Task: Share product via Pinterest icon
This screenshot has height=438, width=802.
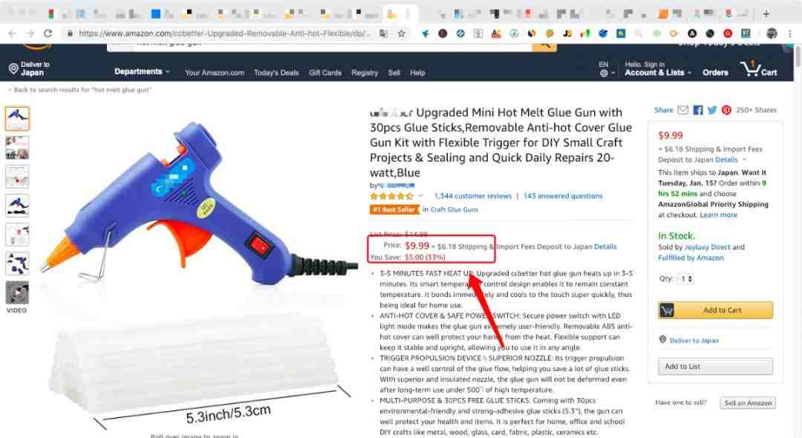Action: point(726,110)
